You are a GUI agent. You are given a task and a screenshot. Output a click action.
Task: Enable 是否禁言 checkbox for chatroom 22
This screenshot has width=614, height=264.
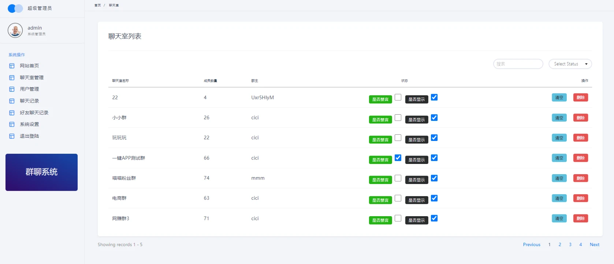click(x=398, y=97)
